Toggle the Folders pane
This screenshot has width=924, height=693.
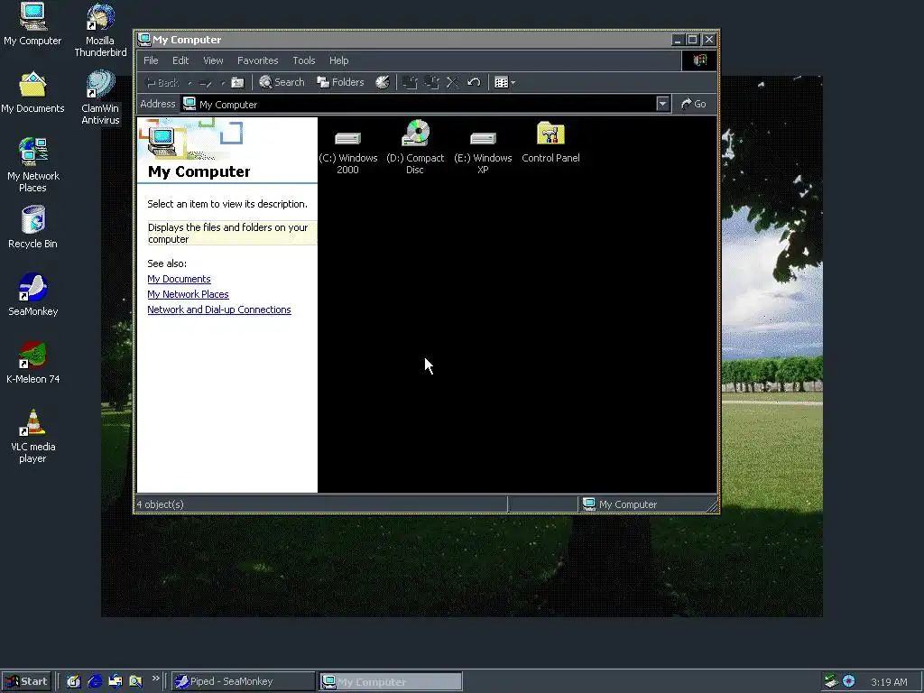[x=340, y=82]
